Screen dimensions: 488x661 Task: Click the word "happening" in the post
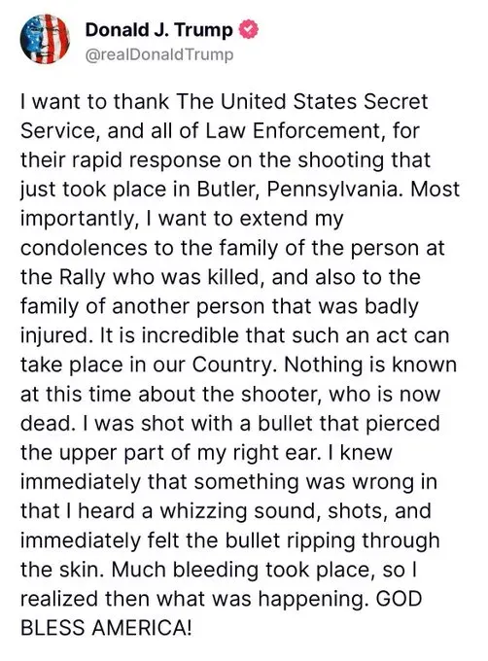tap(311, 599)
